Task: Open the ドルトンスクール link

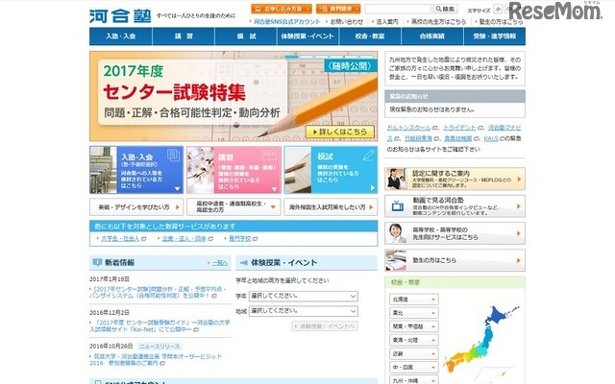Action: pyautogui.click(x=408, y=128)
